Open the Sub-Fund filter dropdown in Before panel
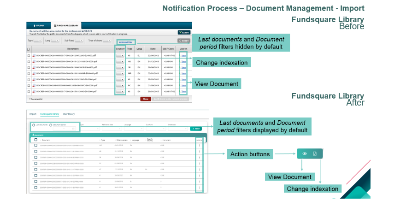The width and height of the screenshot is (406, 212). [79, 41]
